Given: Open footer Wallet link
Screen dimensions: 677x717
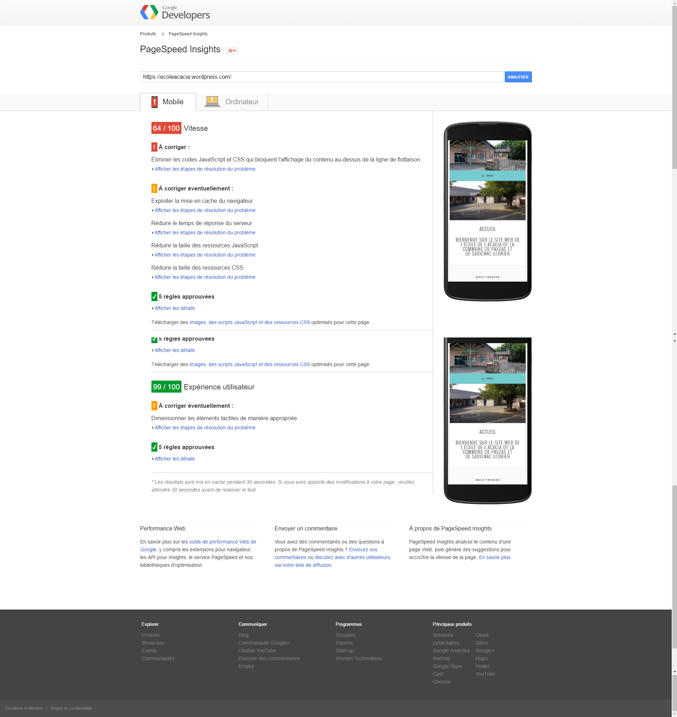Looking at the screenshot, I should [482, 666].
